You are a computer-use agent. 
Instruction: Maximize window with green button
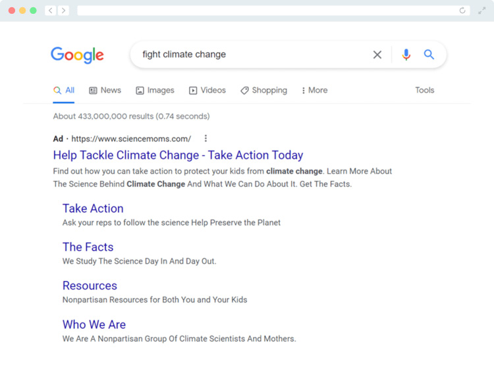[x=33, y=11]
